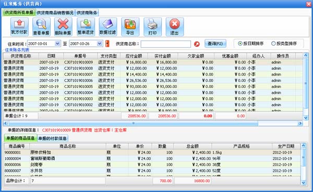Click the 打印 printer icon
The image size is (313, 192).
[152, 27]
